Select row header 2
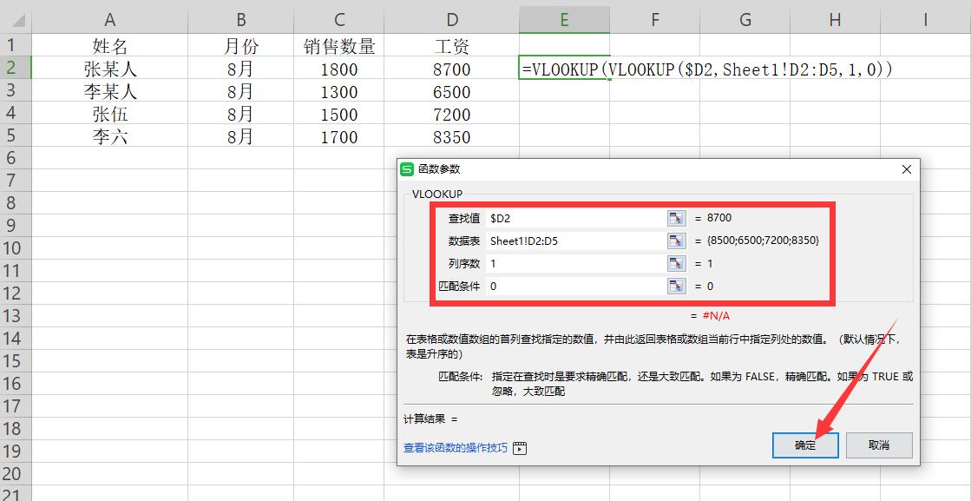971x501 pixels. [11, 67]
